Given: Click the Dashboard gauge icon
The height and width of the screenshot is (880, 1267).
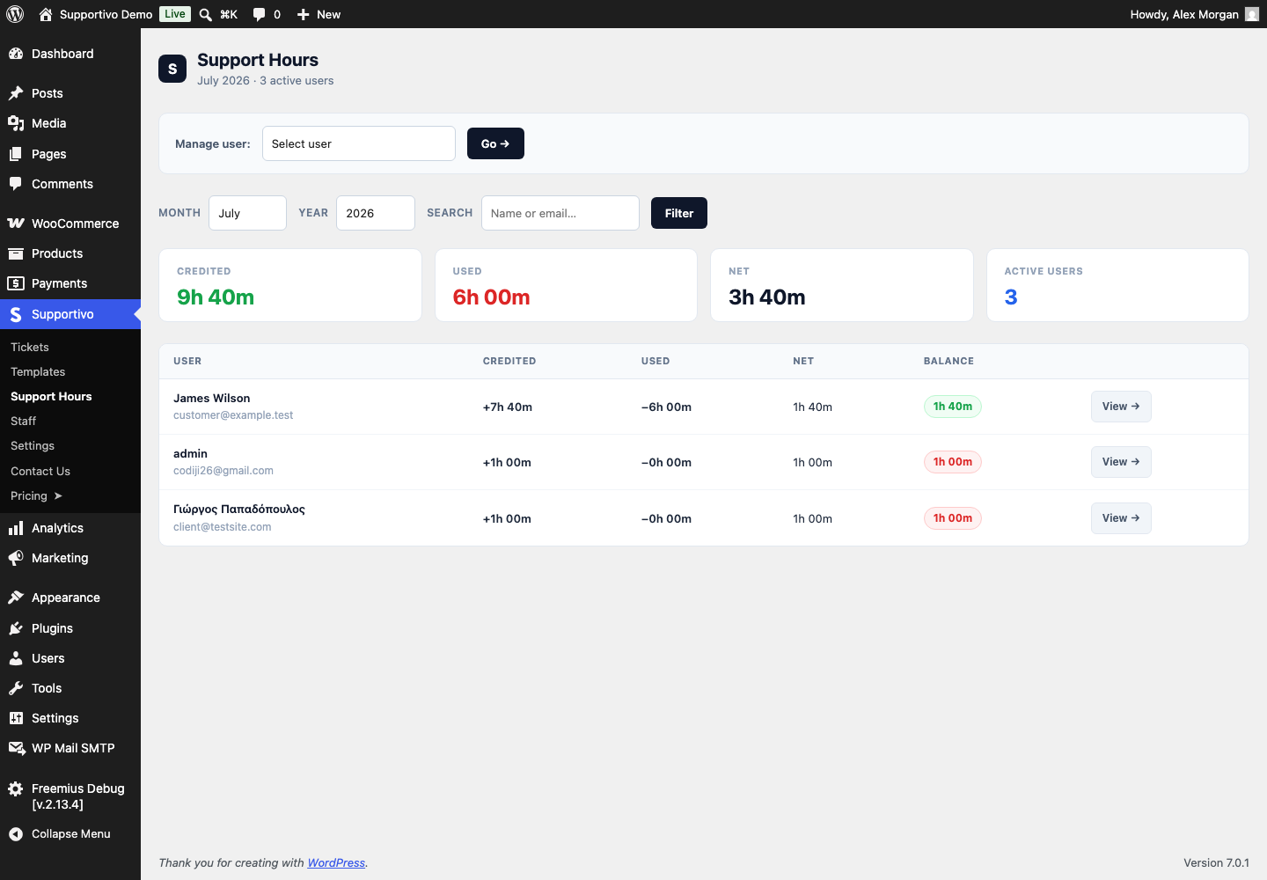Looking at the screenshot, I should click(16, 54).
